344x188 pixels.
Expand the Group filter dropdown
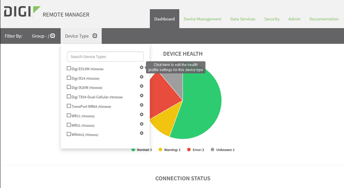[43, 36]
